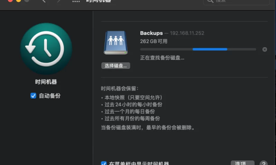Open Time Machine help with the question mark

264,163
